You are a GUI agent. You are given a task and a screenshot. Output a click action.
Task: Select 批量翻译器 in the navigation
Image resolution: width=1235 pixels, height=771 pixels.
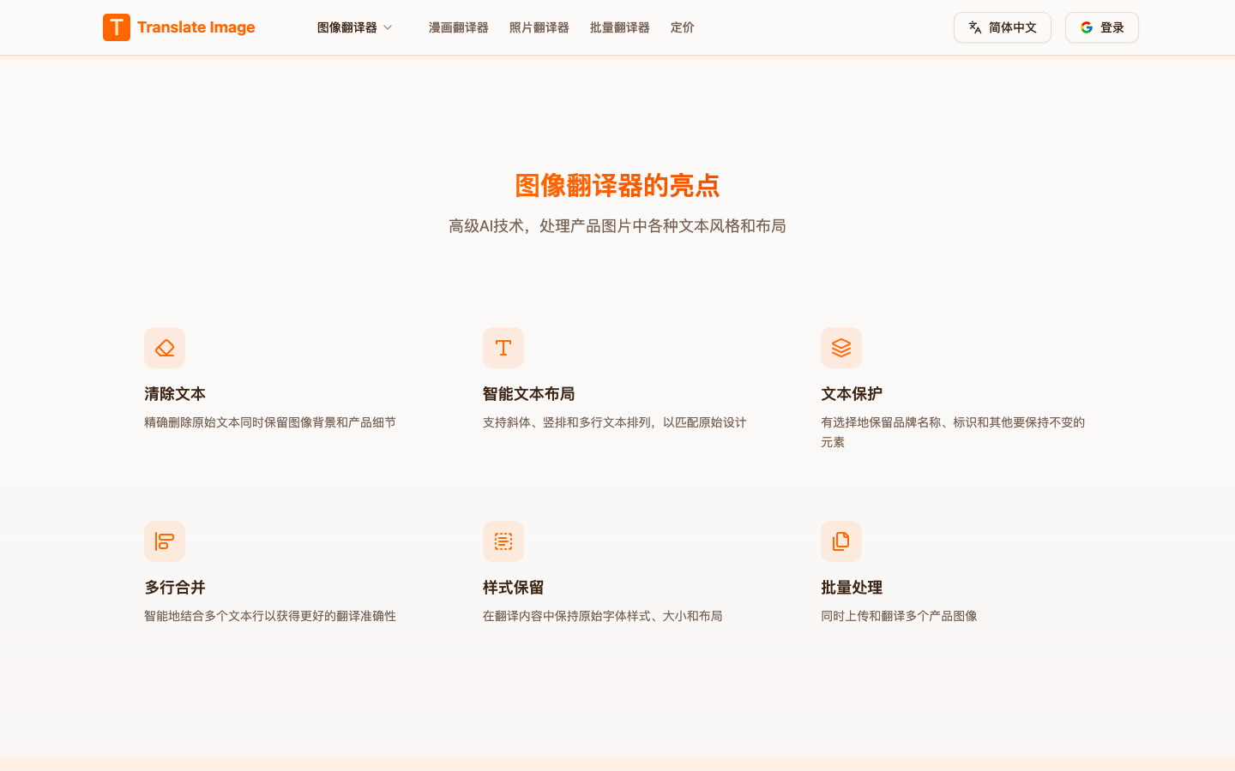click(620, 27)
